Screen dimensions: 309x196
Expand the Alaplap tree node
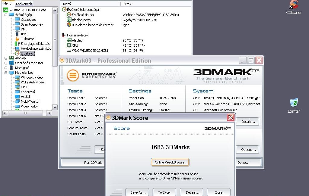click(6, 58)
